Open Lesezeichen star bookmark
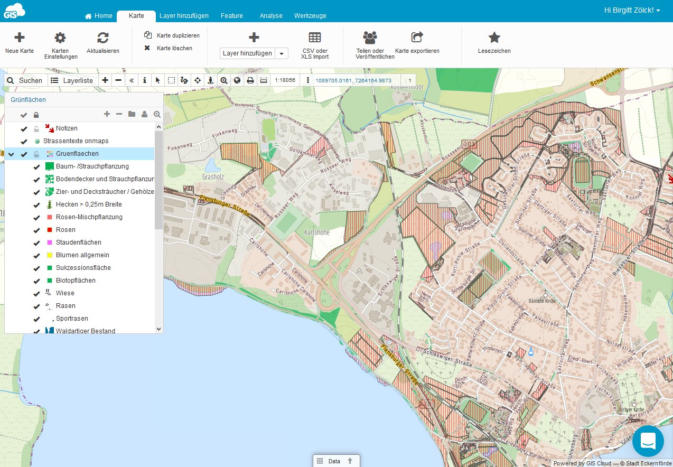Viewport: 673px width, 467px height. pos(494,38)
